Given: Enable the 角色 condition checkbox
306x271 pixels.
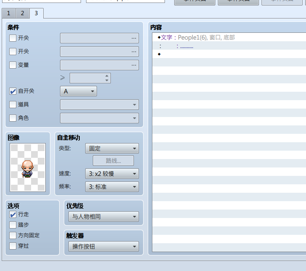Looking at the screenshot, I should 13,118.
